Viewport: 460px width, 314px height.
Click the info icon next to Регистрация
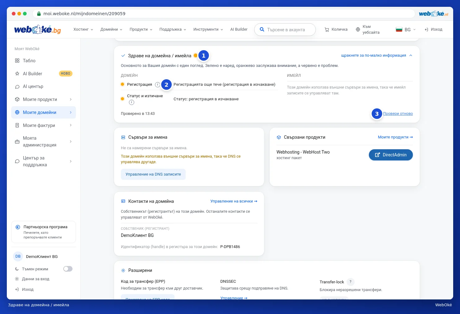(157, 85)
